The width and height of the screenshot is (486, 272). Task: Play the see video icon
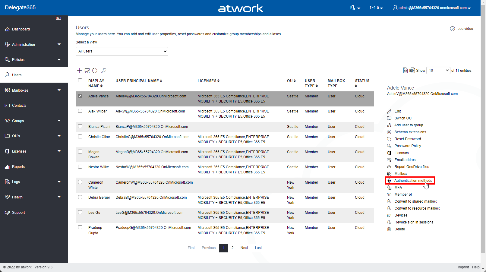pos(452,29)
